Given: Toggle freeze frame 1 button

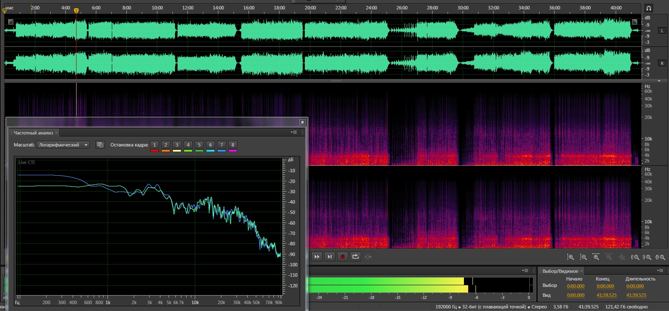Looking at the screenshot, I should click(x=155, y=145).
